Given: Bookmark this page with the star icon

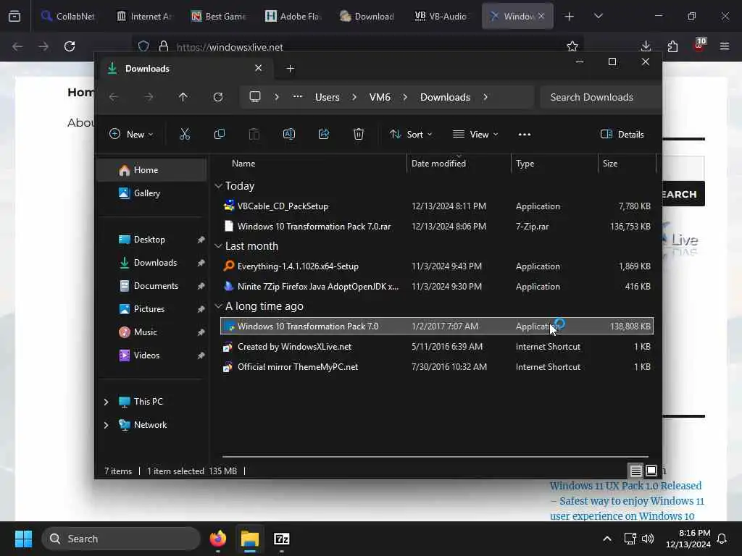Looking at the screenshot, I should [x=572, y=46].
